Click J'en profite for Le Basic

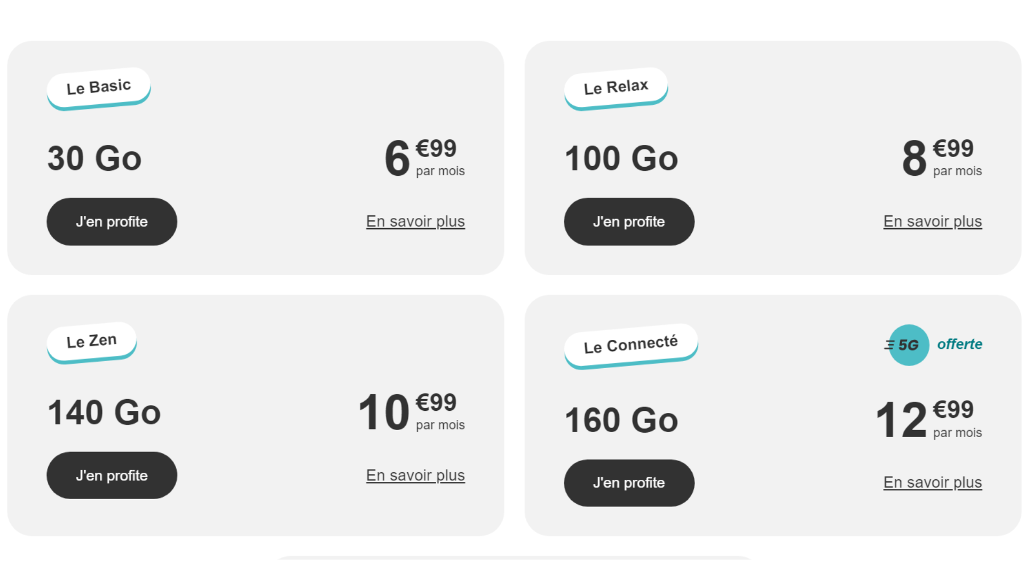coord(112,222)
